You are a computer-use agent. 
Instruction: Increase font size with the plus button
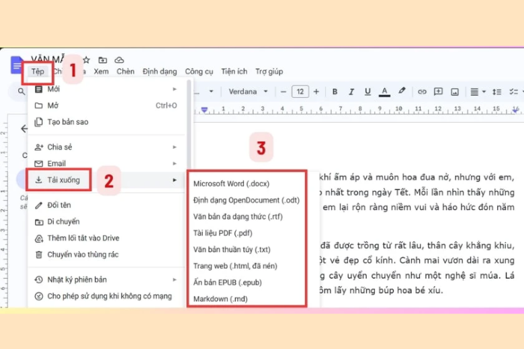[x=316, y=91]
